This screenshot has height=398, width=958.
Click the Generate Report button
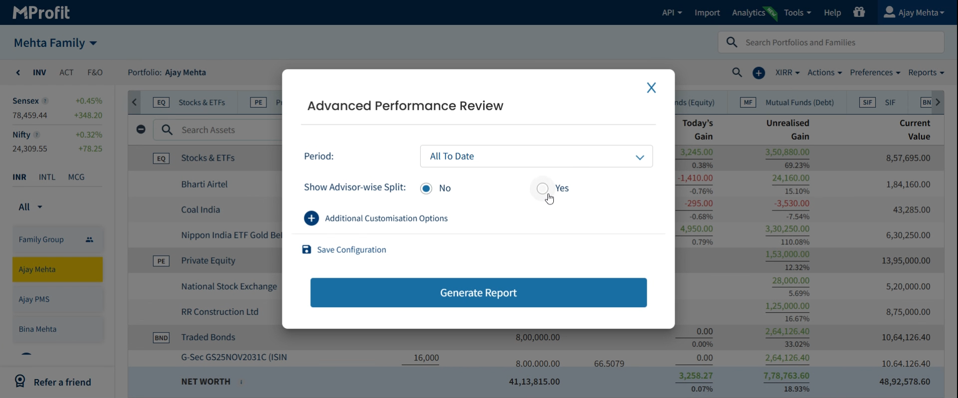479,293
